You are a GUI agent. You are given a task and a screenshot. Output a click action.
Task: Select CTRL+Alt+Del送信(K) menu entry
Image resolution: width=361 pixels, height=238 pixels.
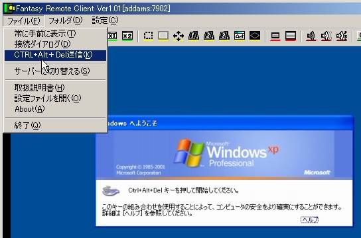[55, 55]
